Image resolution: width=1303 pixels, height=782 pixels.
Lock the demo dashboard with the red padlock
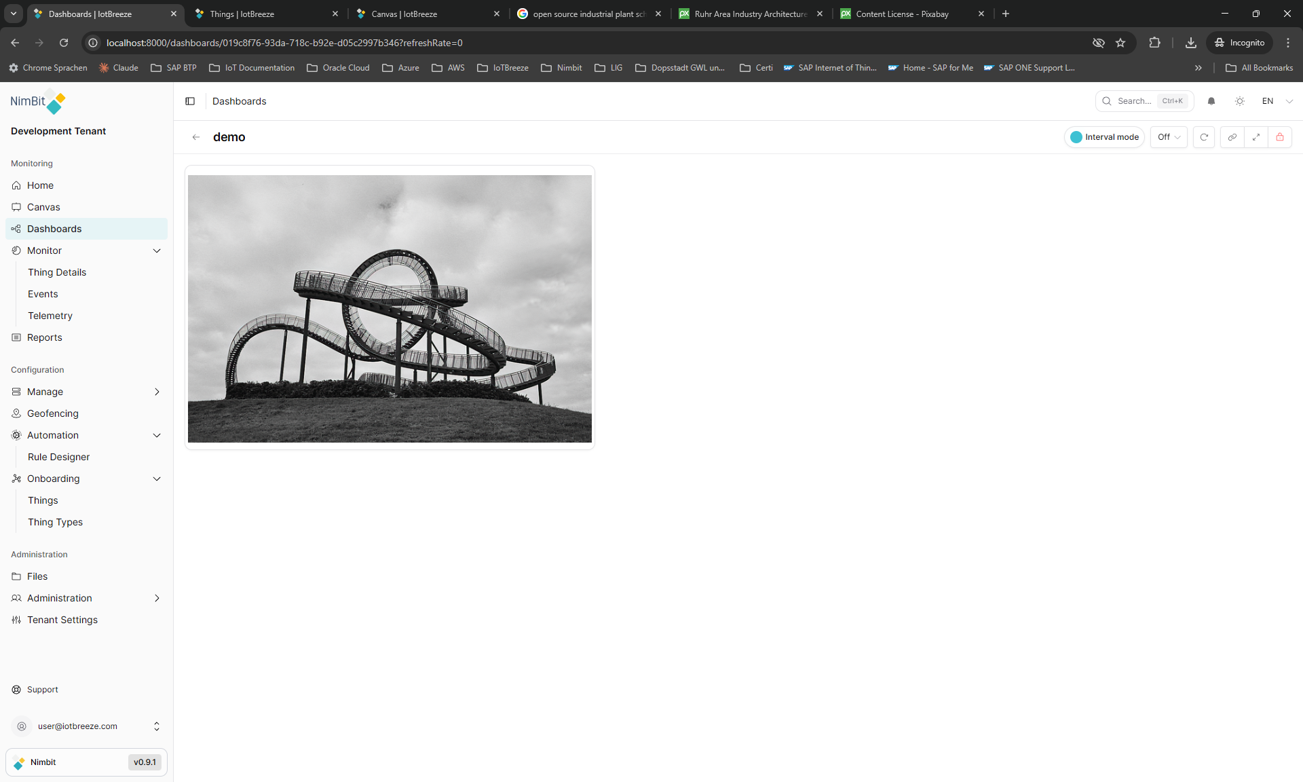click(x=1280, y=137)
